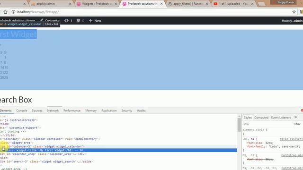Open the YouTube uploaded tab
The width and height of the screenshot is (303, 170).
(x=233, y=4)
